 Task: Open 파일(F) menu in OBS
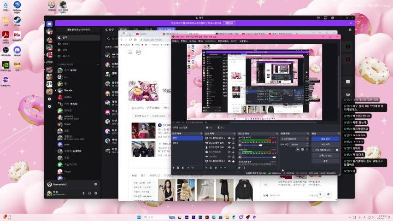175,41
